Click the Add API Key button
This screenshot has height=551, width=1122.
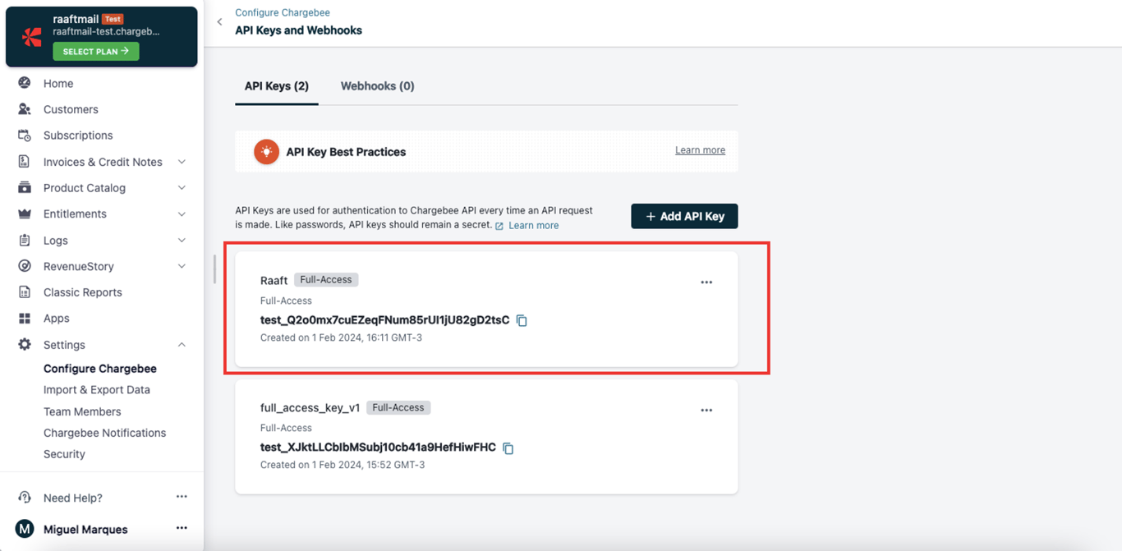pos(684,216)
